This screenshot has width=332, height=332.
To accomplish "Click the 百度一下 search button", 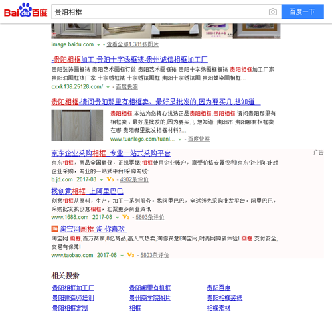I will [303, 11].
